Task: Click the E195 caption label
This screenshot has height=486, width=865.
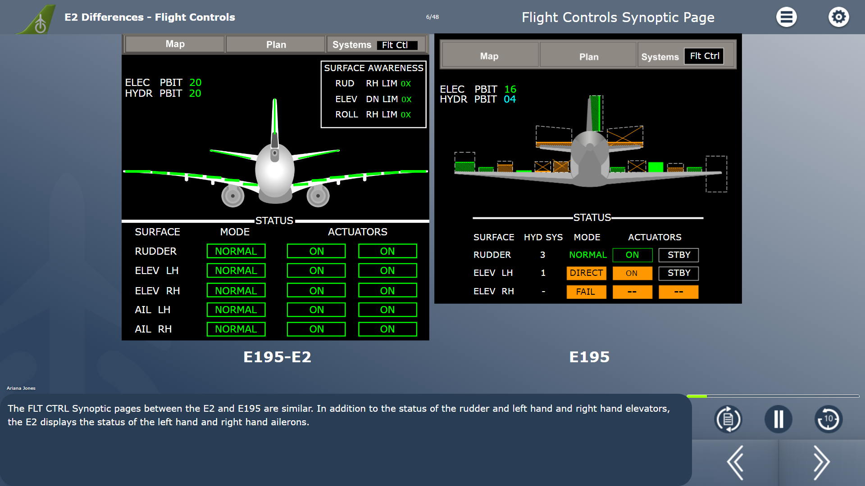Action: 589,357
